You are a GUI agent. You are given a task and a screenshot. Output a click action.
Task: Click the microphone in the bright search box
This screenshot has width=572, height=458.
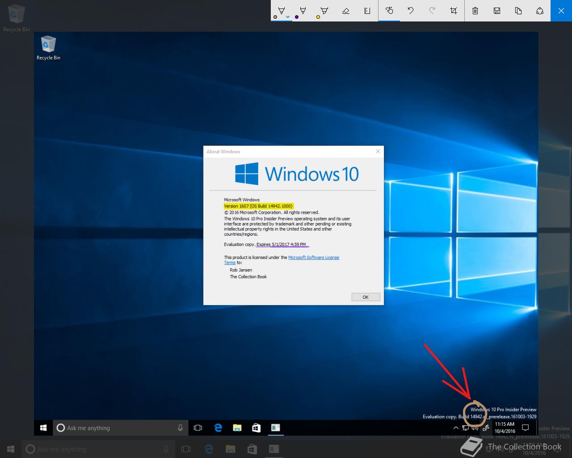(x=180, y=428)
